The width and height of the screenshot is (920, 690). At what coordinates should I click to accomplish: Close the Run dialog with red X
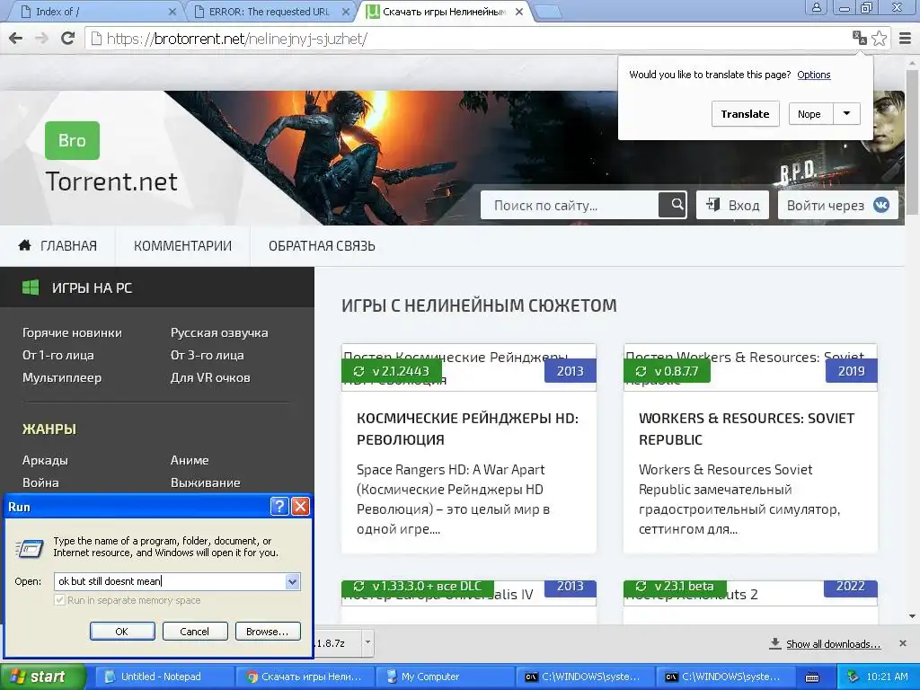300,507
